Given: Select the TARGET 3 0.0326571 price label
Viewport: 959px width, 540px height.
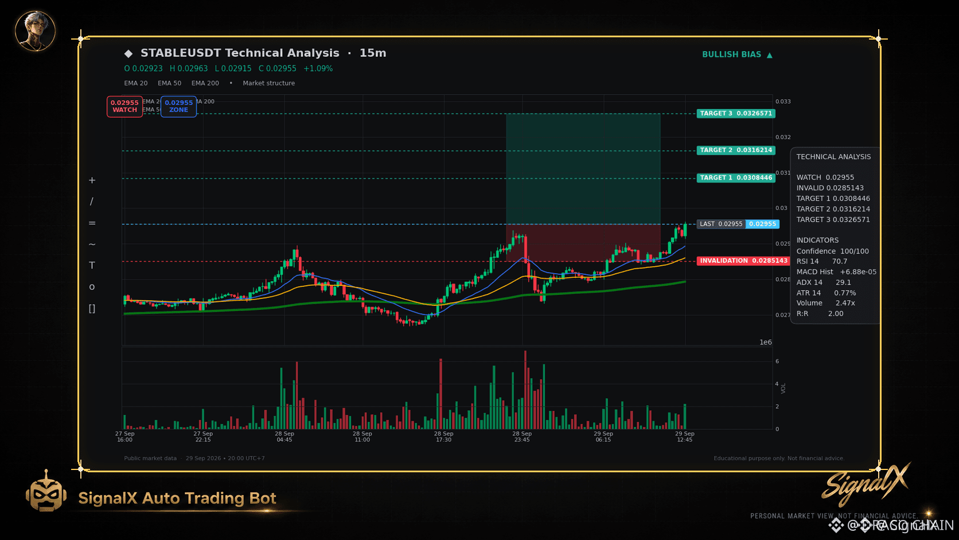Looking at the screenshot, I should 736,114.
